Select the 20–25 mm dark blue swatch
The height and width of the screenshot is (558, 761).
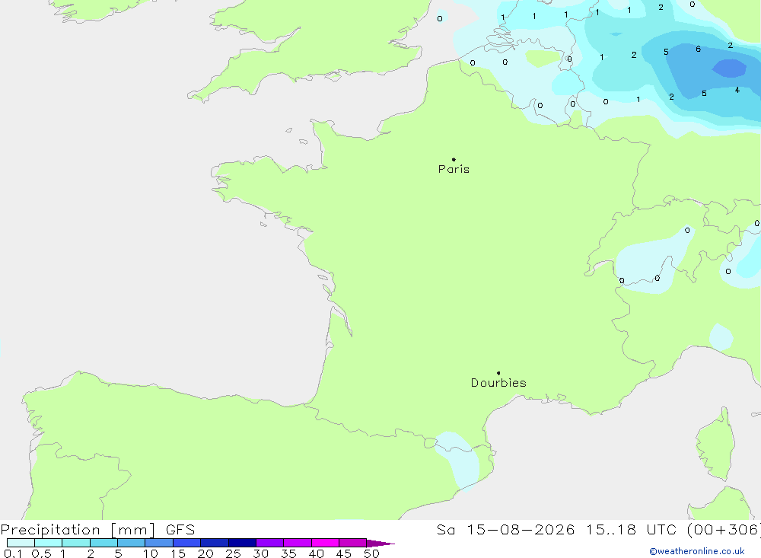coord(214,543)
